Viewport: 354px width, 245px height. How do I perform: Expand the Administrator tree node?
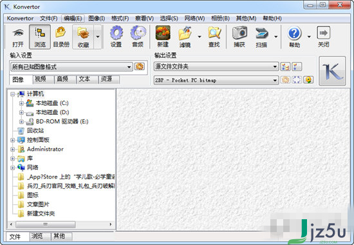tap(12, 150)
